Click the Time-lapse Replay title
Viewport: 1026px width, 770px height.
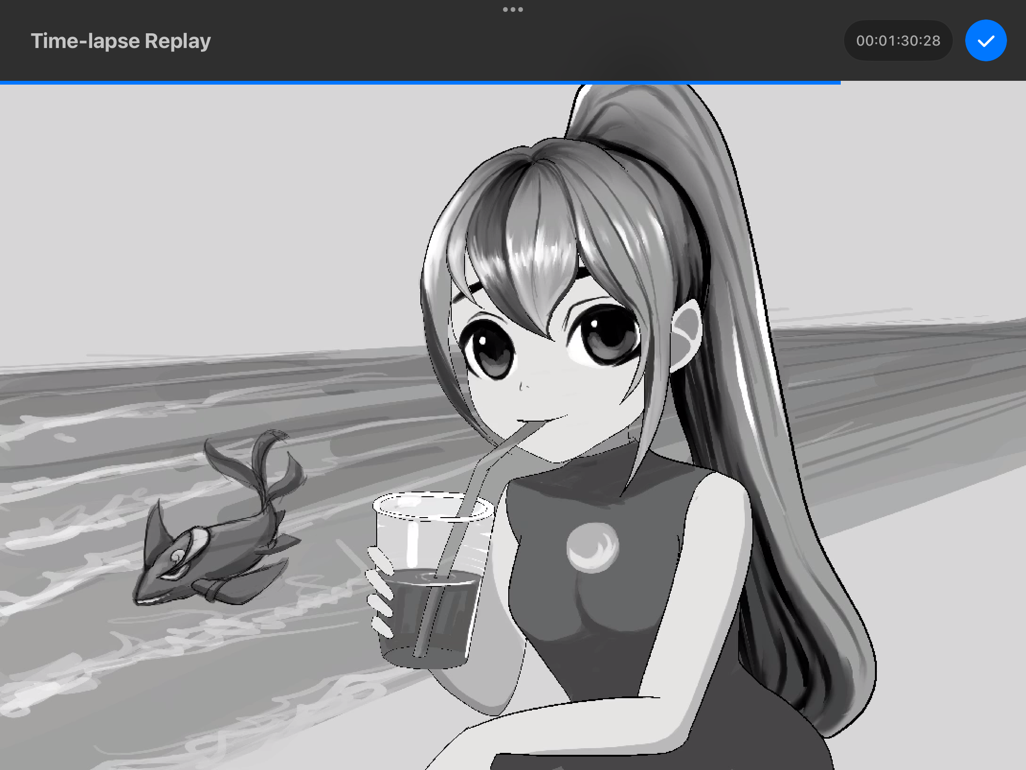pos(121,41)
